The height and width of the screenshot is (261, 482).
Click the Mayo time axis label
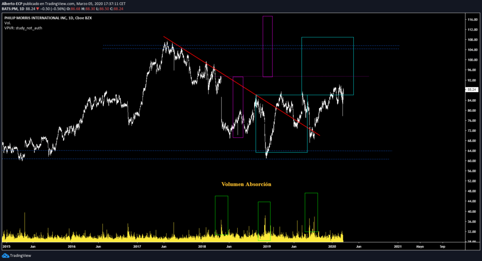point(420,246)
